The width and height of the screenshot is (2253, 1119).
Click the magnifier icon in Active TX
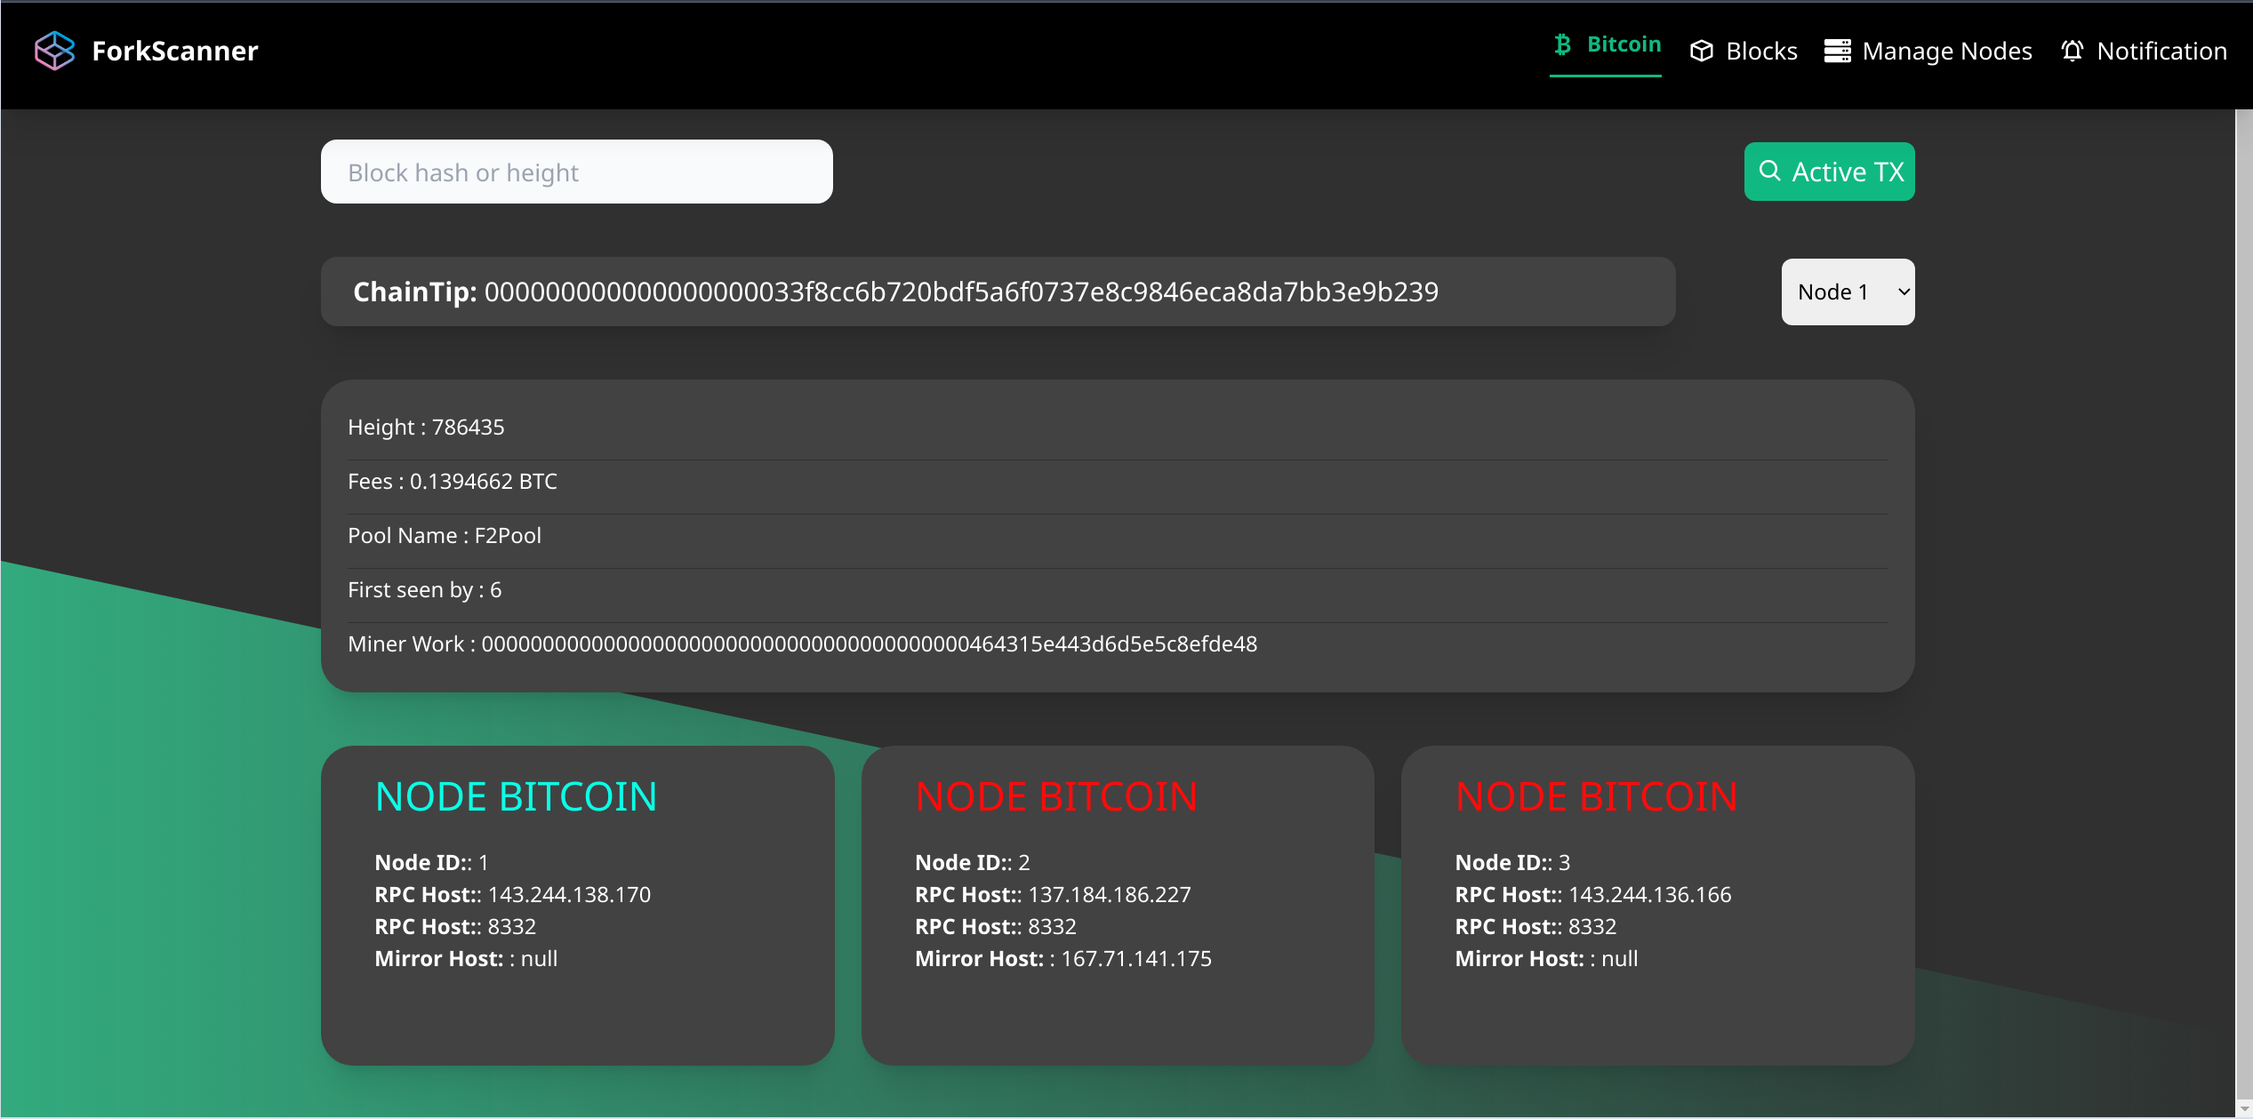[x=1769, y=171]
